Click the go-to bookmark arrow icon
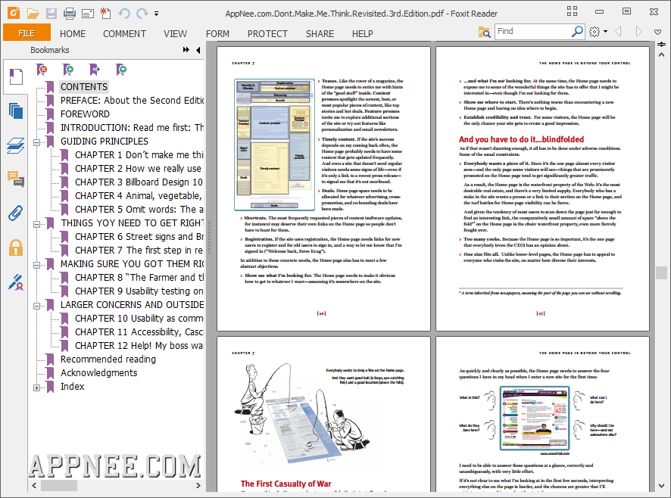This screenshot has width=671, height=498. [x=95, y=70]
